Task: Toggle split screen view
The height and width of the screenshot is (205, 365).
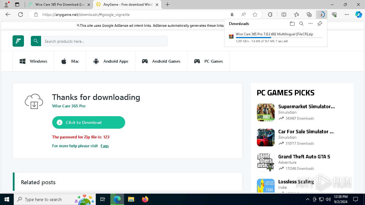Action: point(284,15)
